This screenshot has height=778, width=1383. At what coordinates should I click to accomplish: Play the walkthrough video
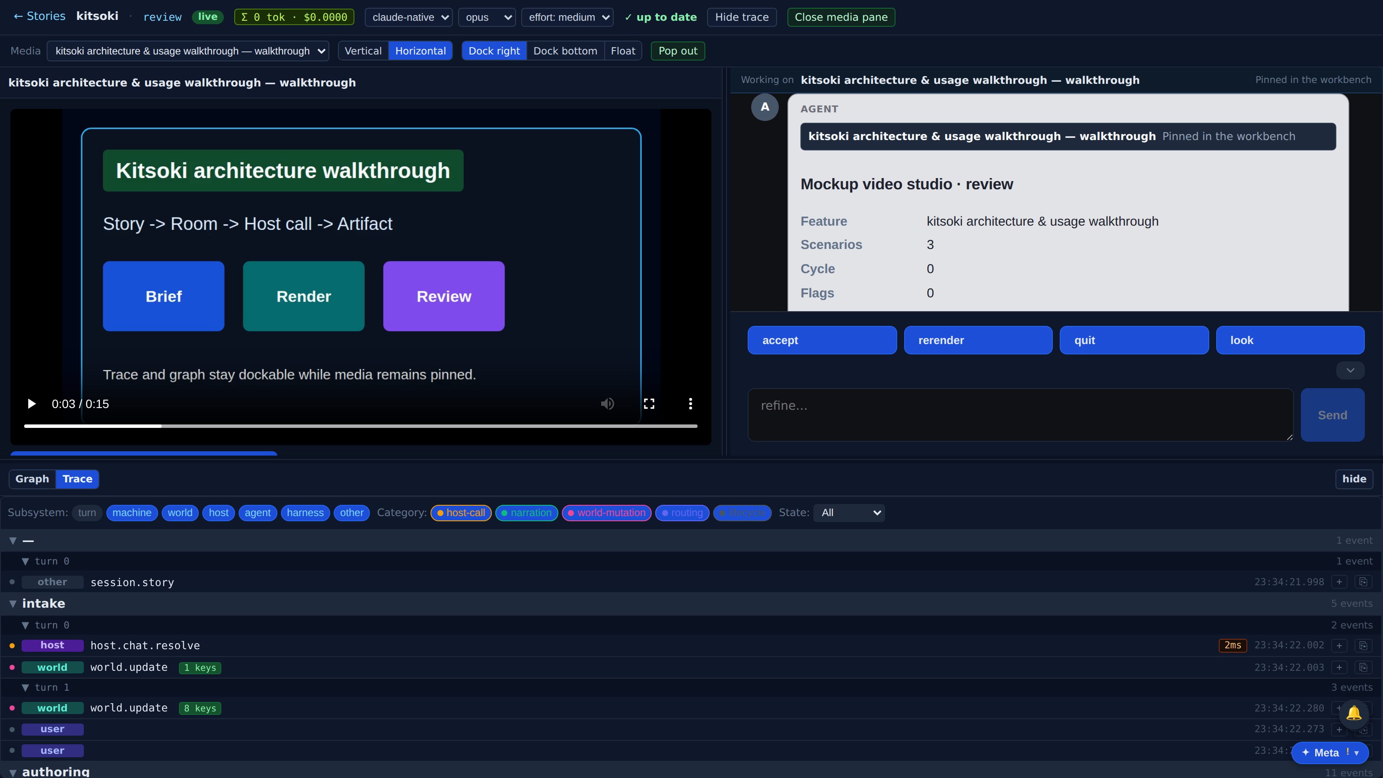pyautogui.click(x=32, y=404)
